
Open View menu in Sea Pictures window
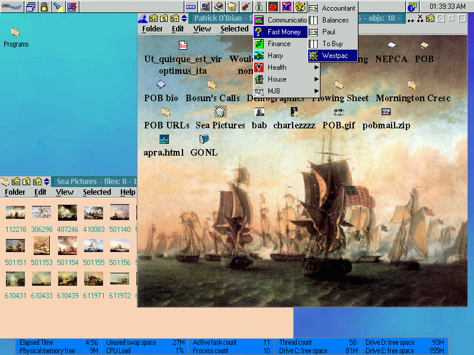[65, 192]
